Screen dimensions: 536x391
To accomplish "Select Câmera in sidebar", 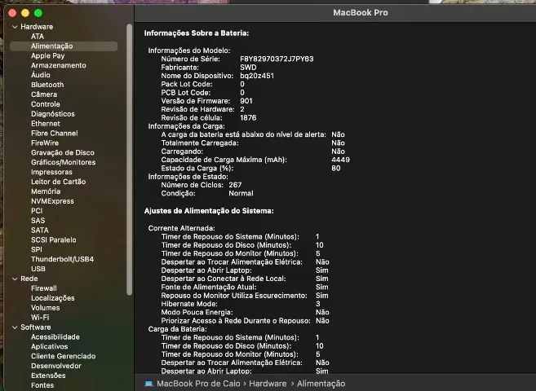I will [x=44, y=94].
